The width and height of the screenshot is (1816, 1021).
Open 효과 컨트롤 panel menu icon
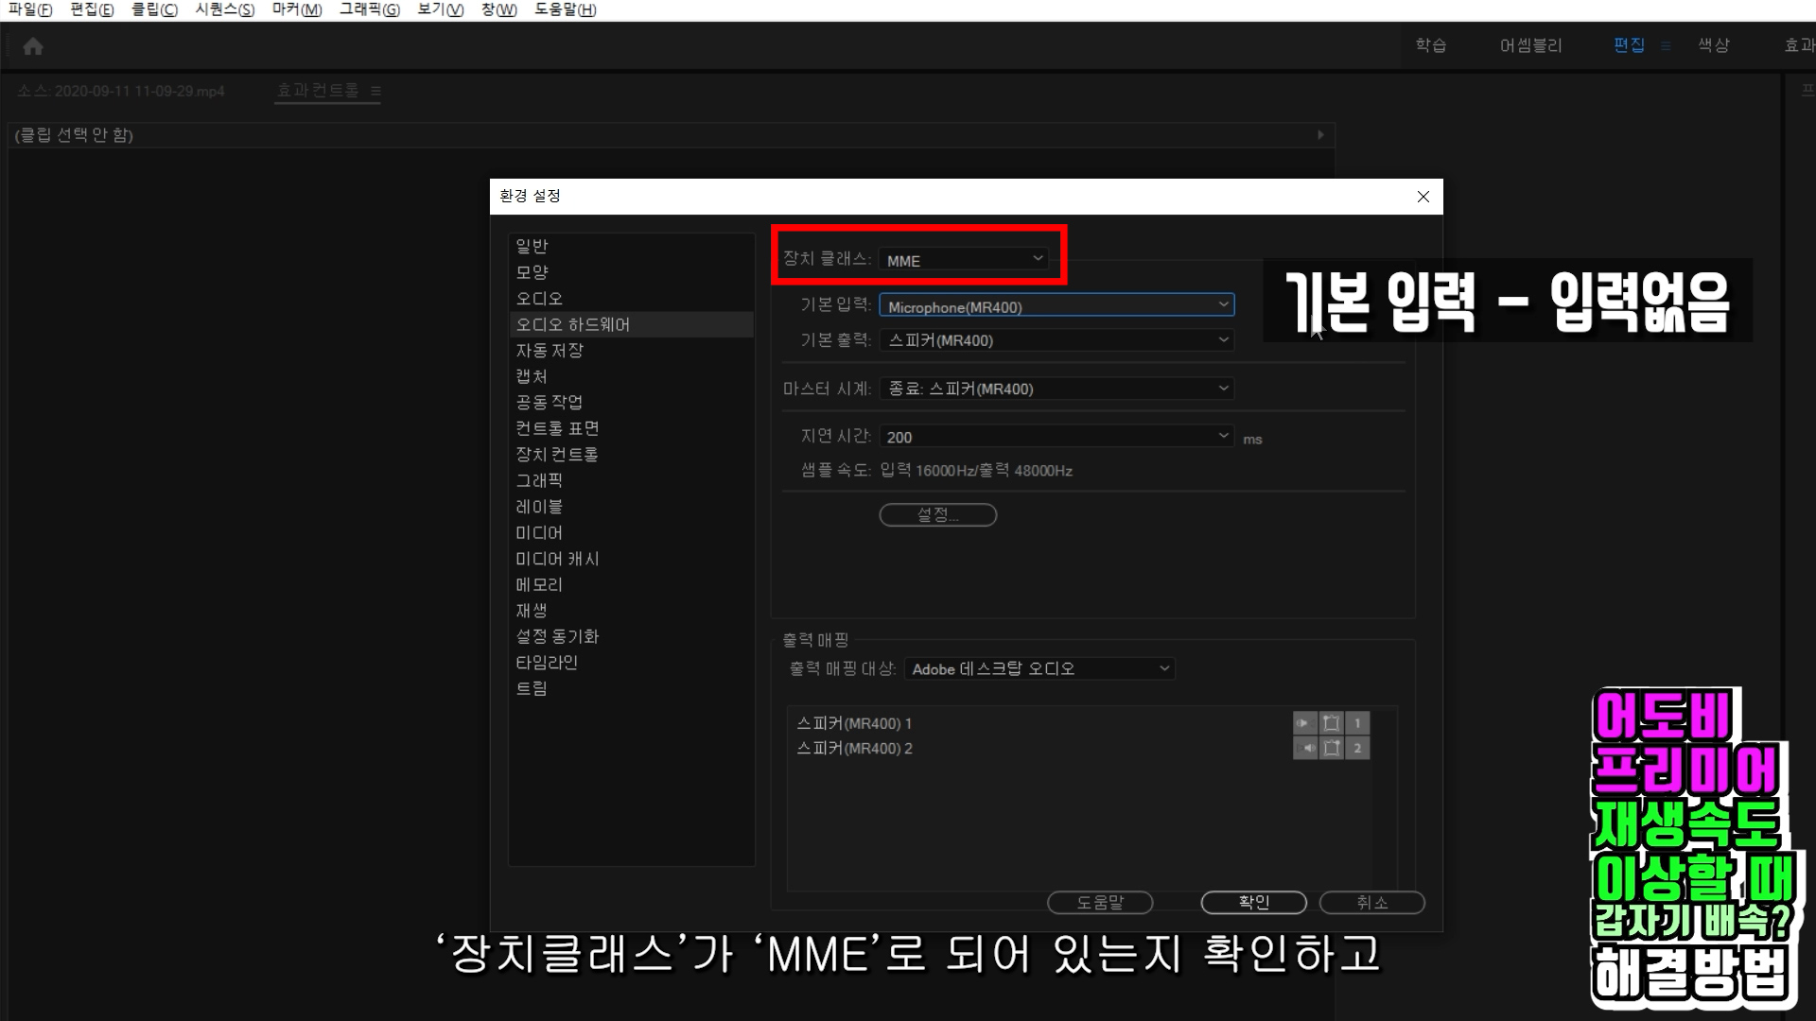tap(375, 91)
